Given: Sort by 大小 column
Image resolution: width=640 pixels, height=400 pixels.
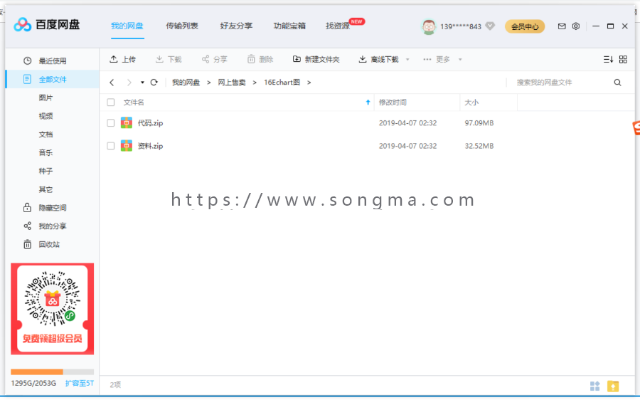Looking at the screenshot, I should click(471, 102).
